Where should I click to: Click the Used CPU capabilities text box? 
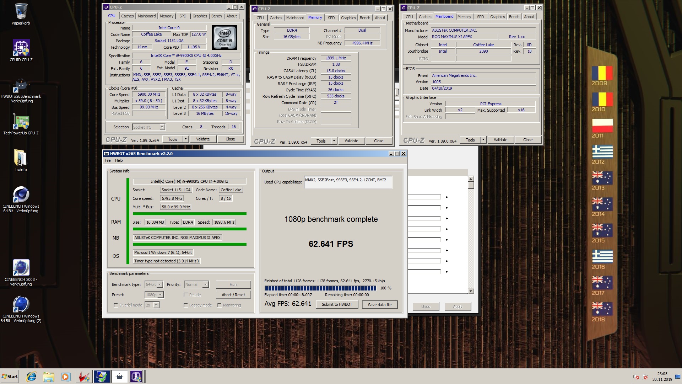[x=348, y=182]
